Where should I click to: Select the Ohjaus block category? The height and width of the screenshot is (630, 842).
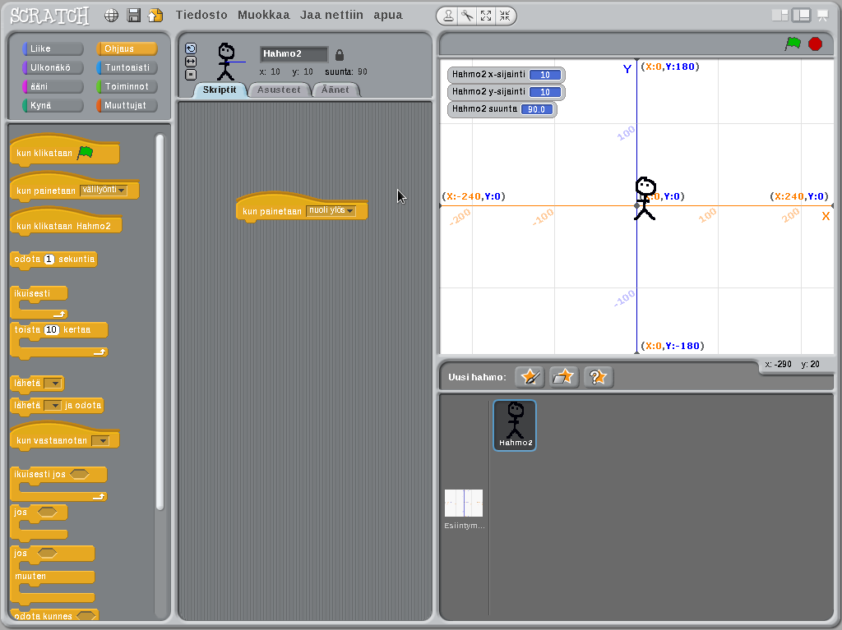[x=127, y=48]
